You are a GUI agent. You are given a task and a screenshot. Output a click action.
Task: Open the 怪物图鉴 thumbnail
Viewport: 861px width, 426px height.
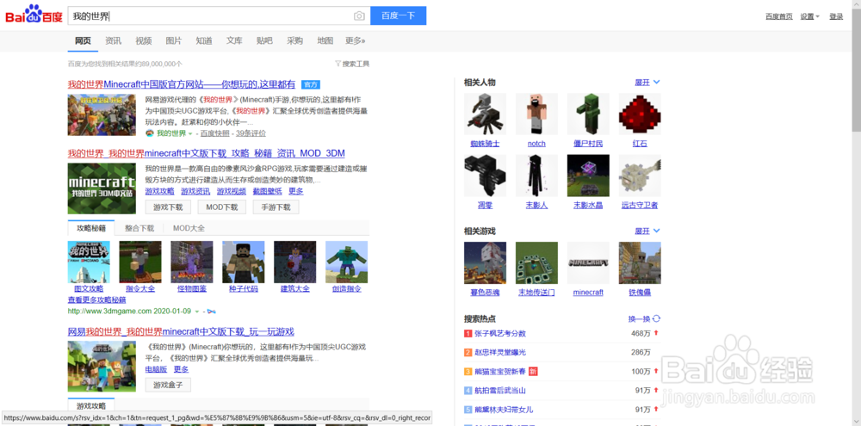coord(192,262)
